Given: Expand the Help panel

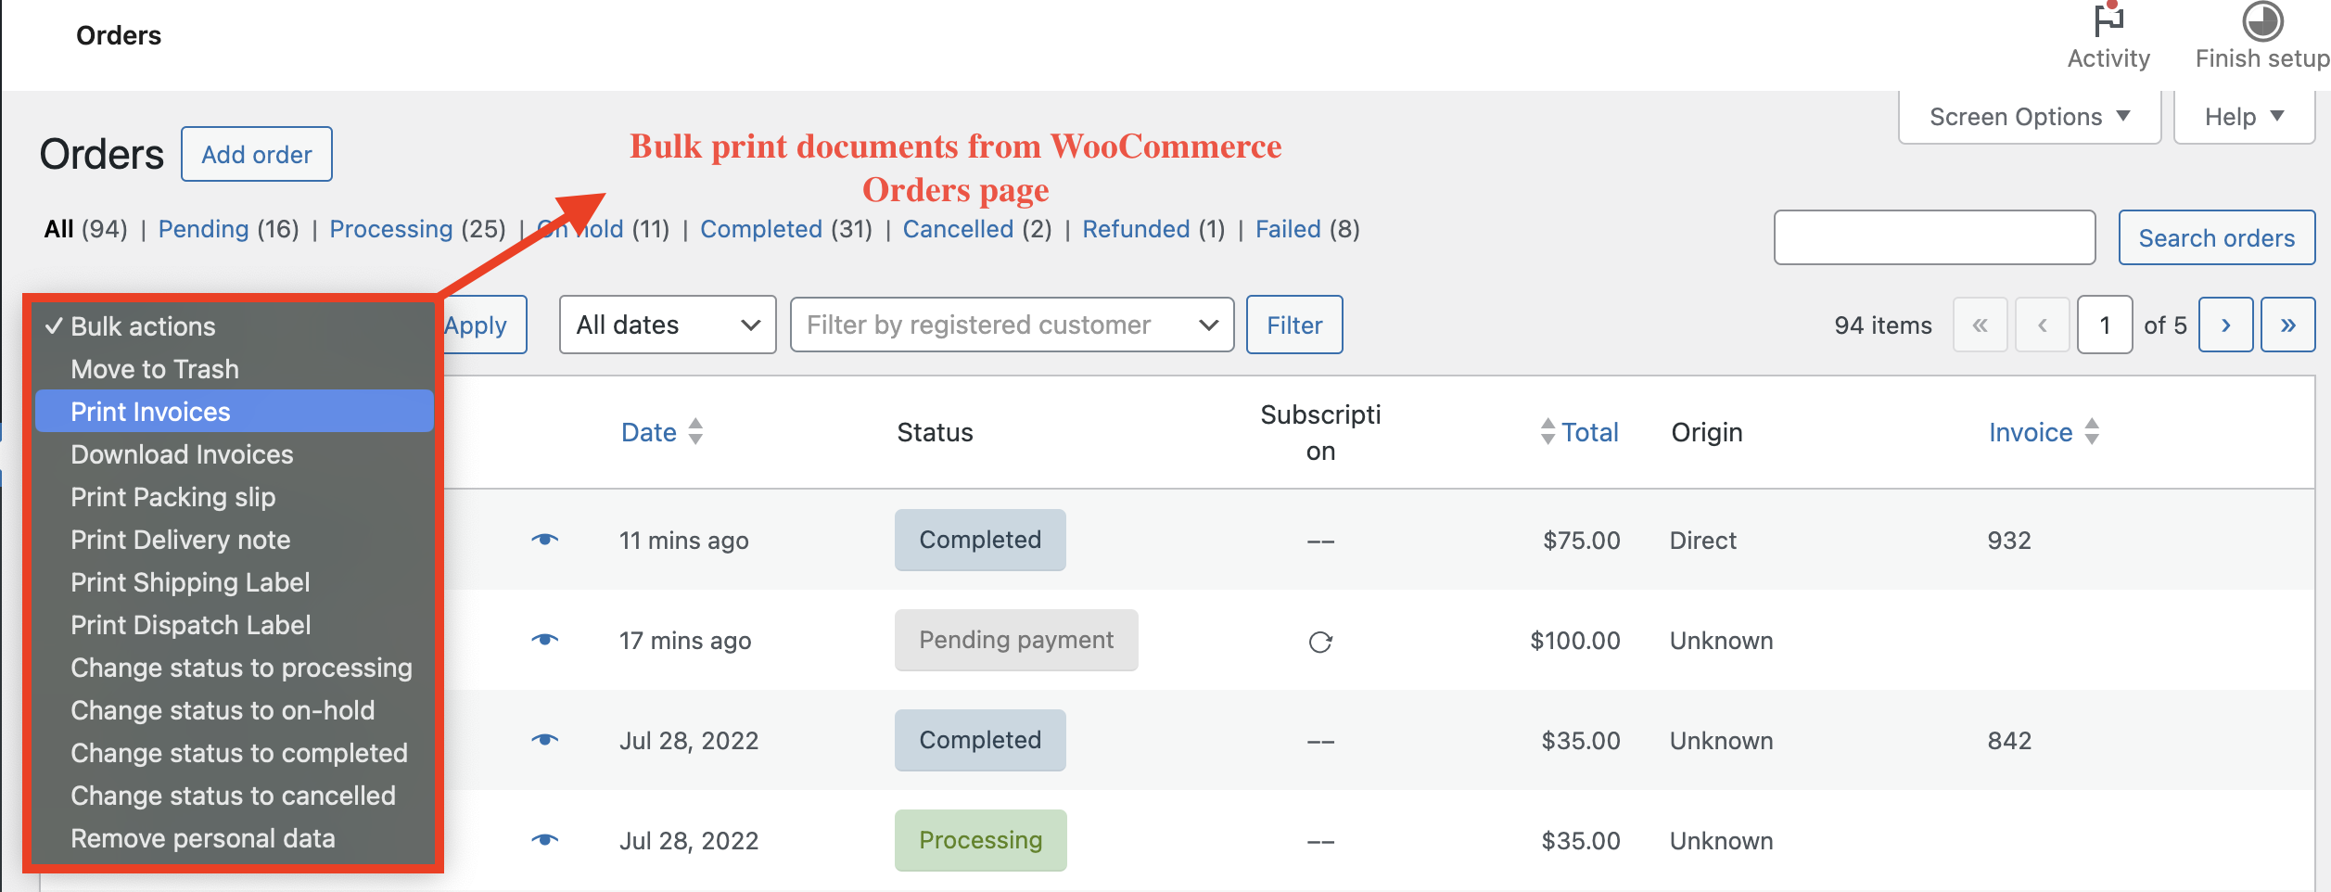Looking at the screenshot, I should click(2245, 117).
